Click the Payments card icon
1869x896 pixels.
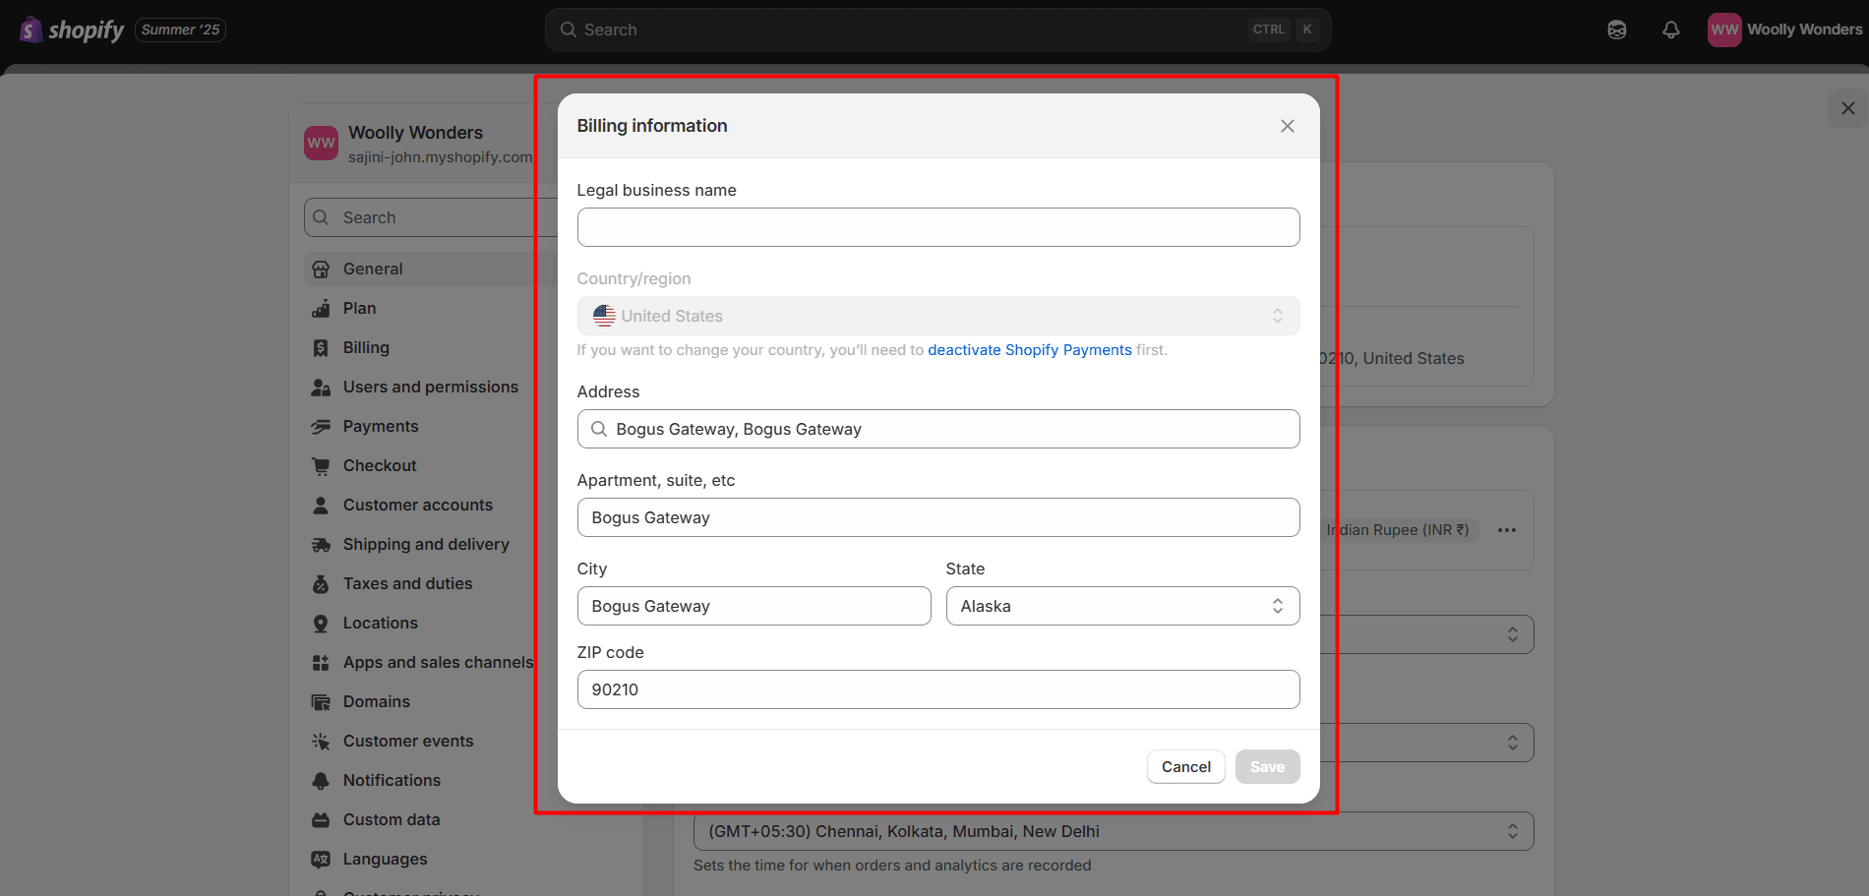pyautogui.click(x=321, y=427)
